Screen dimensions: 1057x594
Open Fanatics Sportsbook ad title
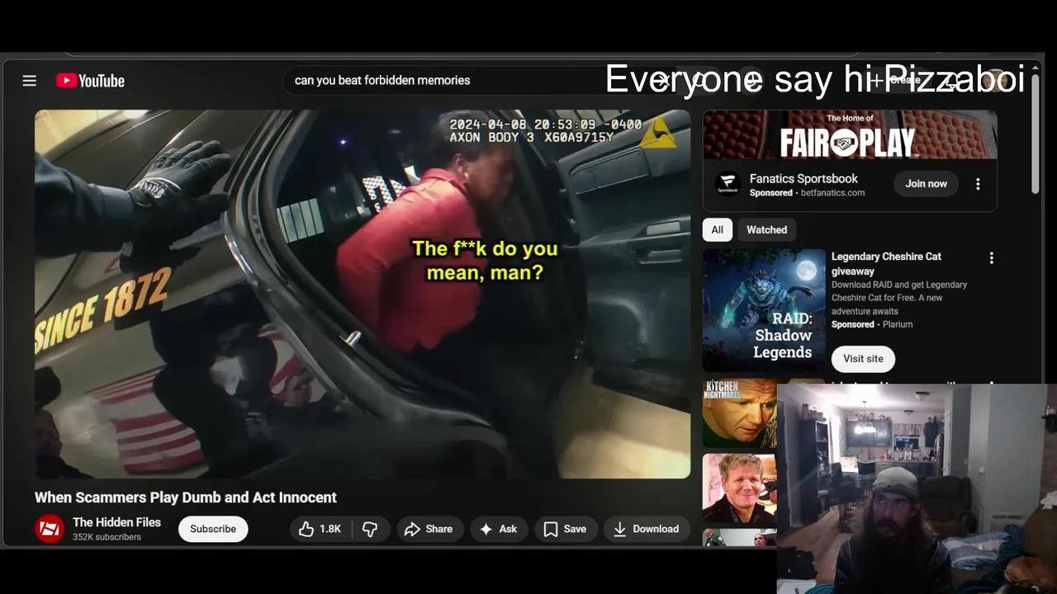click(x=803, y=178)
